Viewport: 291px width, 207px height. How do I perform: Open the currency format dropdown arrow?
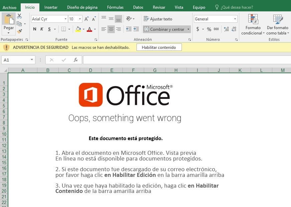click(203, 29)
